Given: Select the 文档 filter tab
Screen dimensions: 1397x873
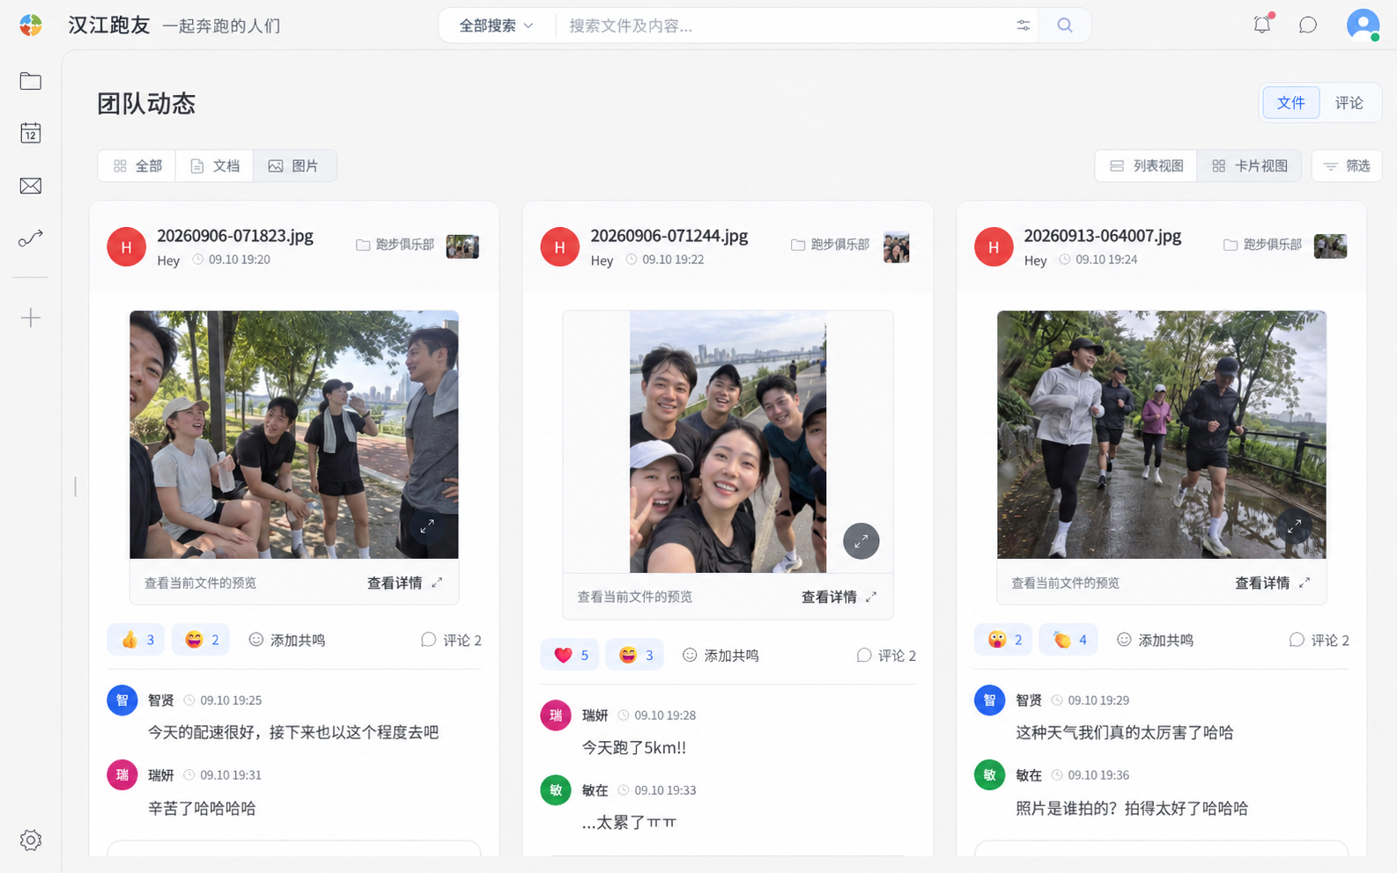Looking at the screenshot, I should [214, 165].
